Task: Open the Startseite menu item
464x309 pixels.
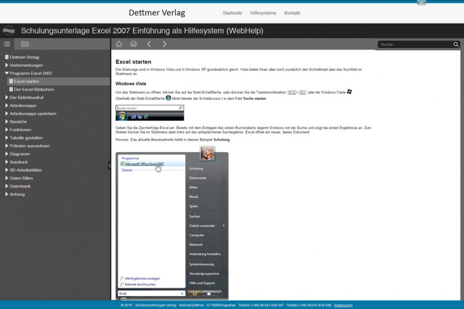Action: coord(232,13)
